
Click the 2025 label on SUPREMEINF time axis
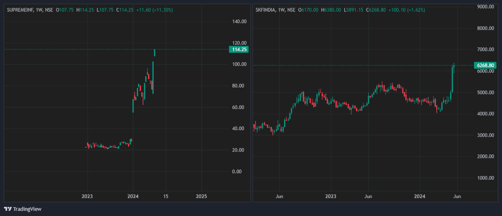click(x=202, y=196)
